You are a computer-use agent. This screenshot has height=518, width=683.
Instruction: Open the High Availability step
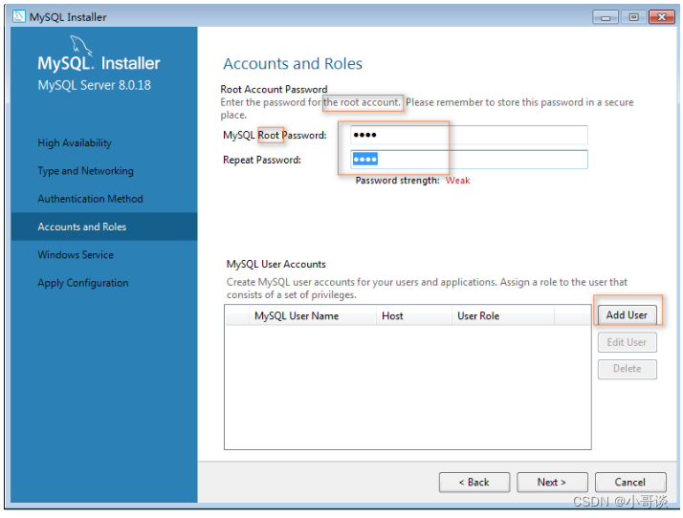[x=75, y=142]
